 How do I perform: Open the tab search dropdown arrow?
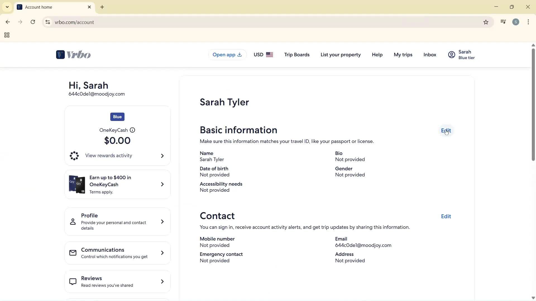[x=7, y=7]
